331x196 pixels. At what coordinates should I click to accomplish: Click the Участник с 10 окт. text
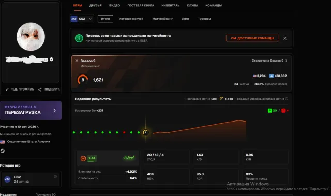(x=20, y=127)
